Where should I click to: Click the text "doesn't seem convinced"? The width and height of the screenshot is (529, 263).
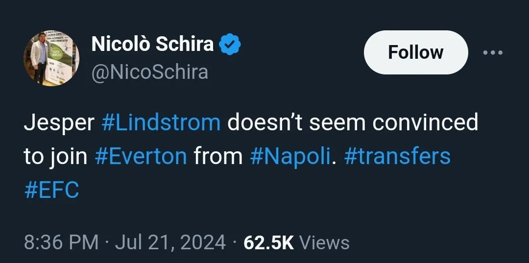point(352,122)
